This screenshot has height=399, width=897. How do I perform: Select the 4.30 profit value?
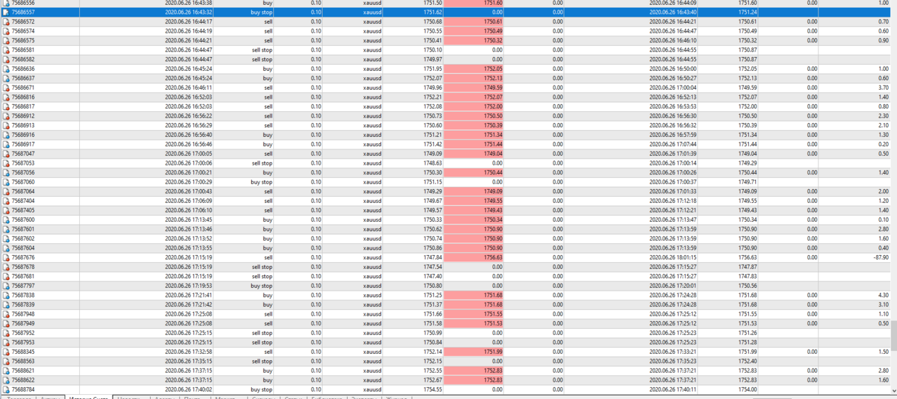[x=883, y=295]
